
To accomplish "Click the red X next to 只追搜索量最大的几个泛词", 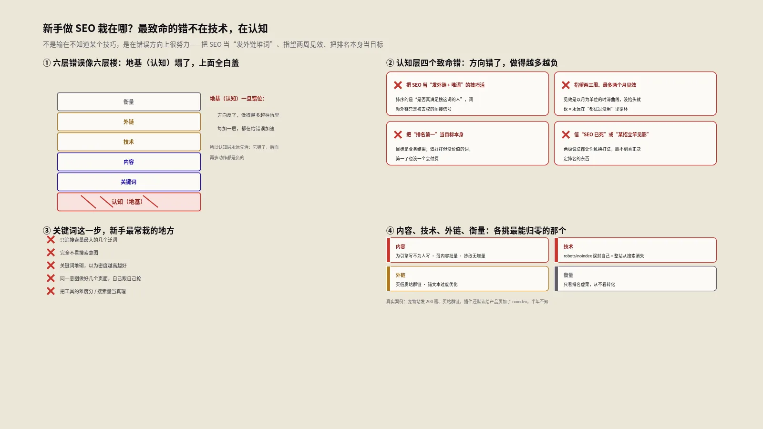I will [x=51, y=240].
